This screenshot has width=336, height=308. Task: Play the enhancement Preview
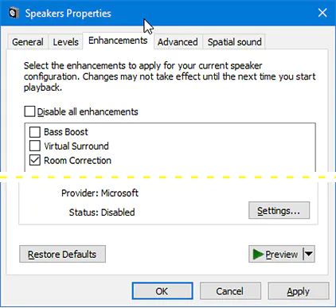click(x=276, y=254)
